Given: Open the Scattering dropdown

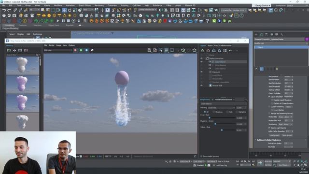Looking at the screenshot, I should pyautogui.click(x=285, y=124).
